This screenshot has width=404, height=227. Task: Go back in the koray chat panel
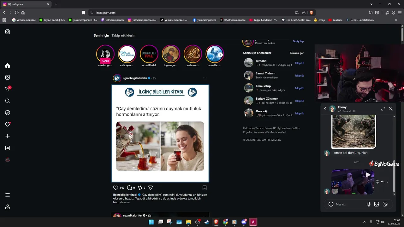click(x=325, y=109)
